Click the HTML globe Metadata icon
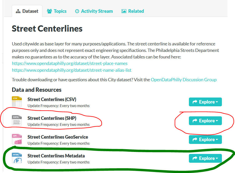Screen dimensions: 235x173 17,158
